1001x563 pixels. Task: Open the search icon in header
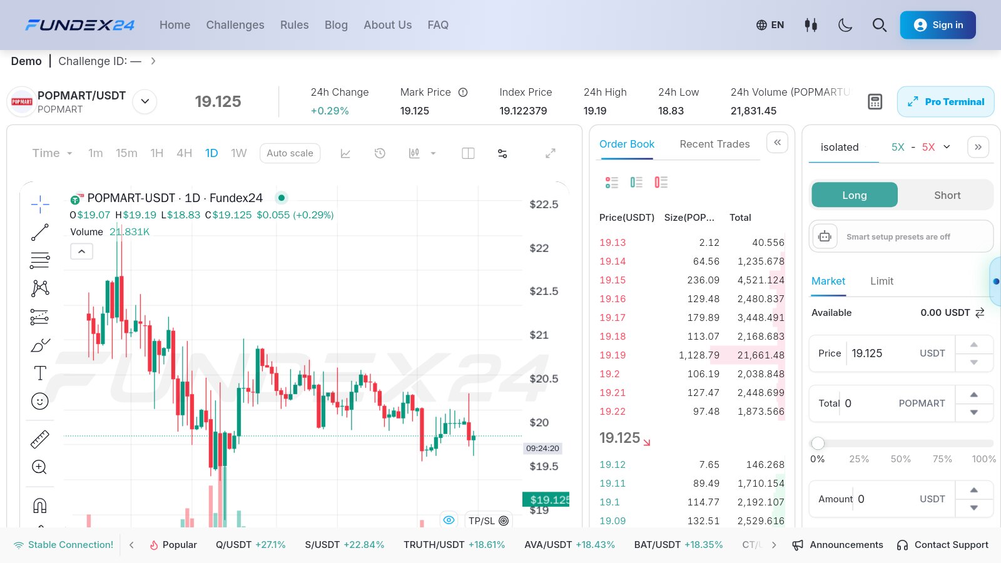click(x=880, y=25)
